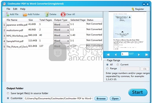The image size is (152, 103).
Task: Select The_Picture_of_Dorian file name
Action: coord(17,47)
